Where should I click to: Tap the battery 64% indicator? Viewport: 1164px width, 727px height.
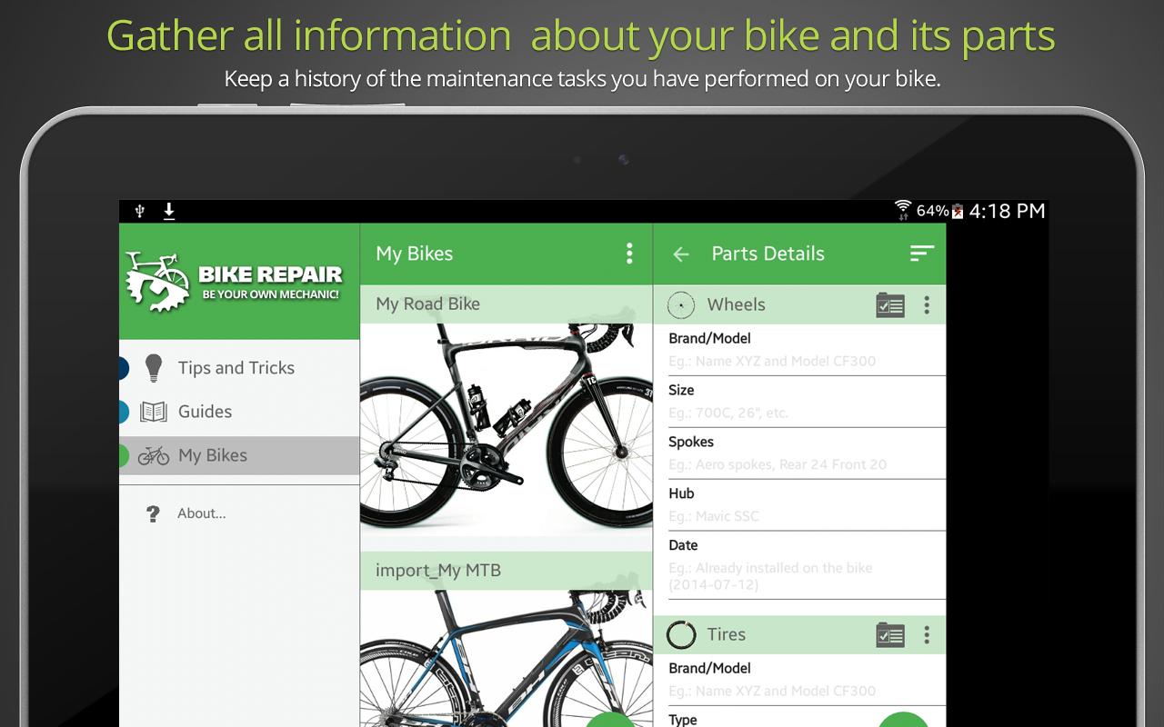click(x=939, y=211)
